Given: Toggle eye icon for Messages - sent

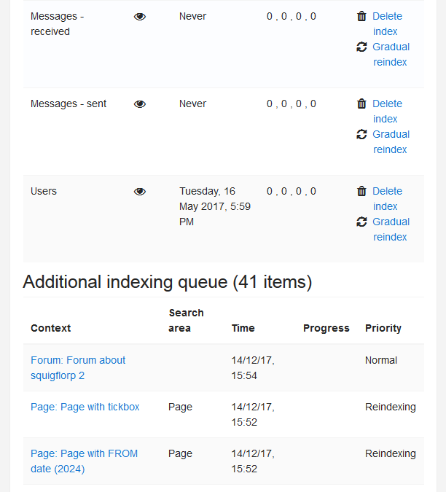Looking at the screenshot, I should coord(140,104).
